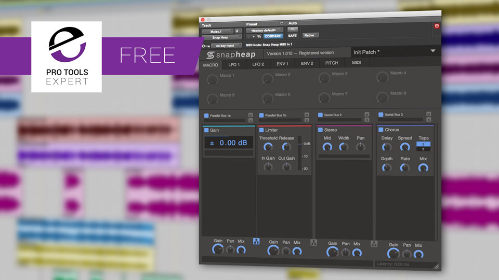Toggle parallel routing icon after Bus 1b
This screenshot has height=280, width=499.
coord(313,243)
